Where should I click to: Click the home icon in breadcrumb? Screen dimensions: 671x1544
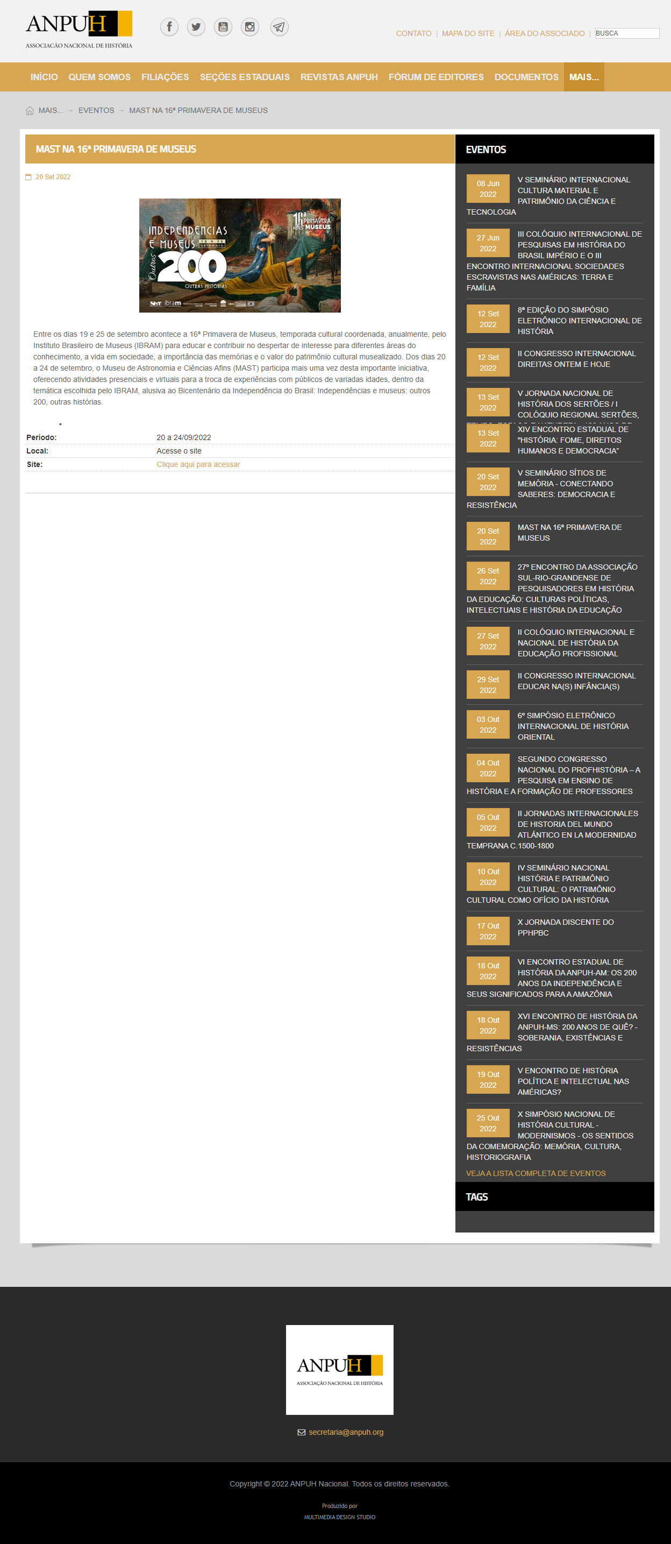pyautogui.click(x=30, y=110)
